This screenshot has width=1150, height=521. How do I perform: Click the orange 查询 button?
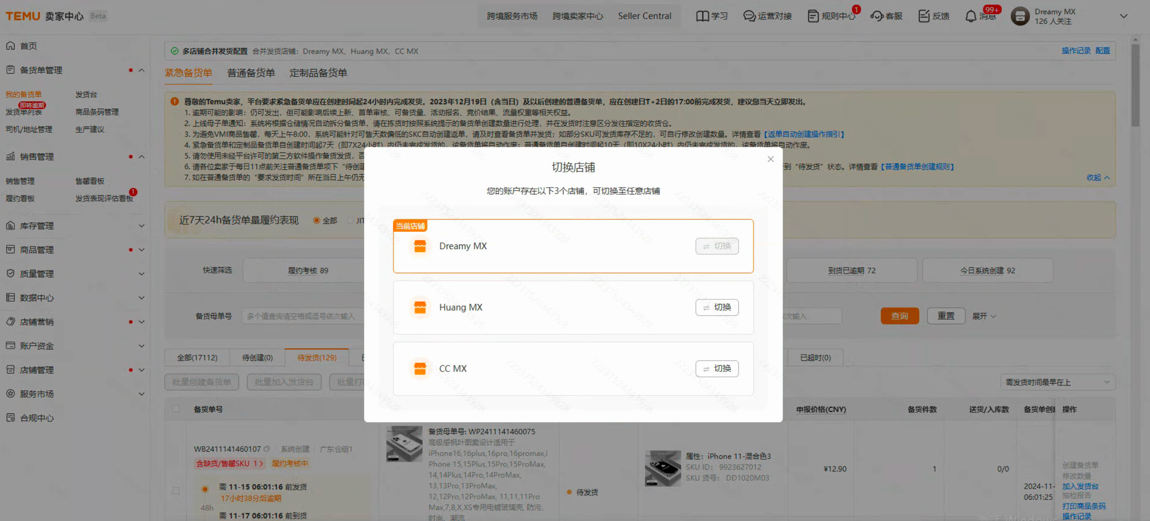point(899,316)
